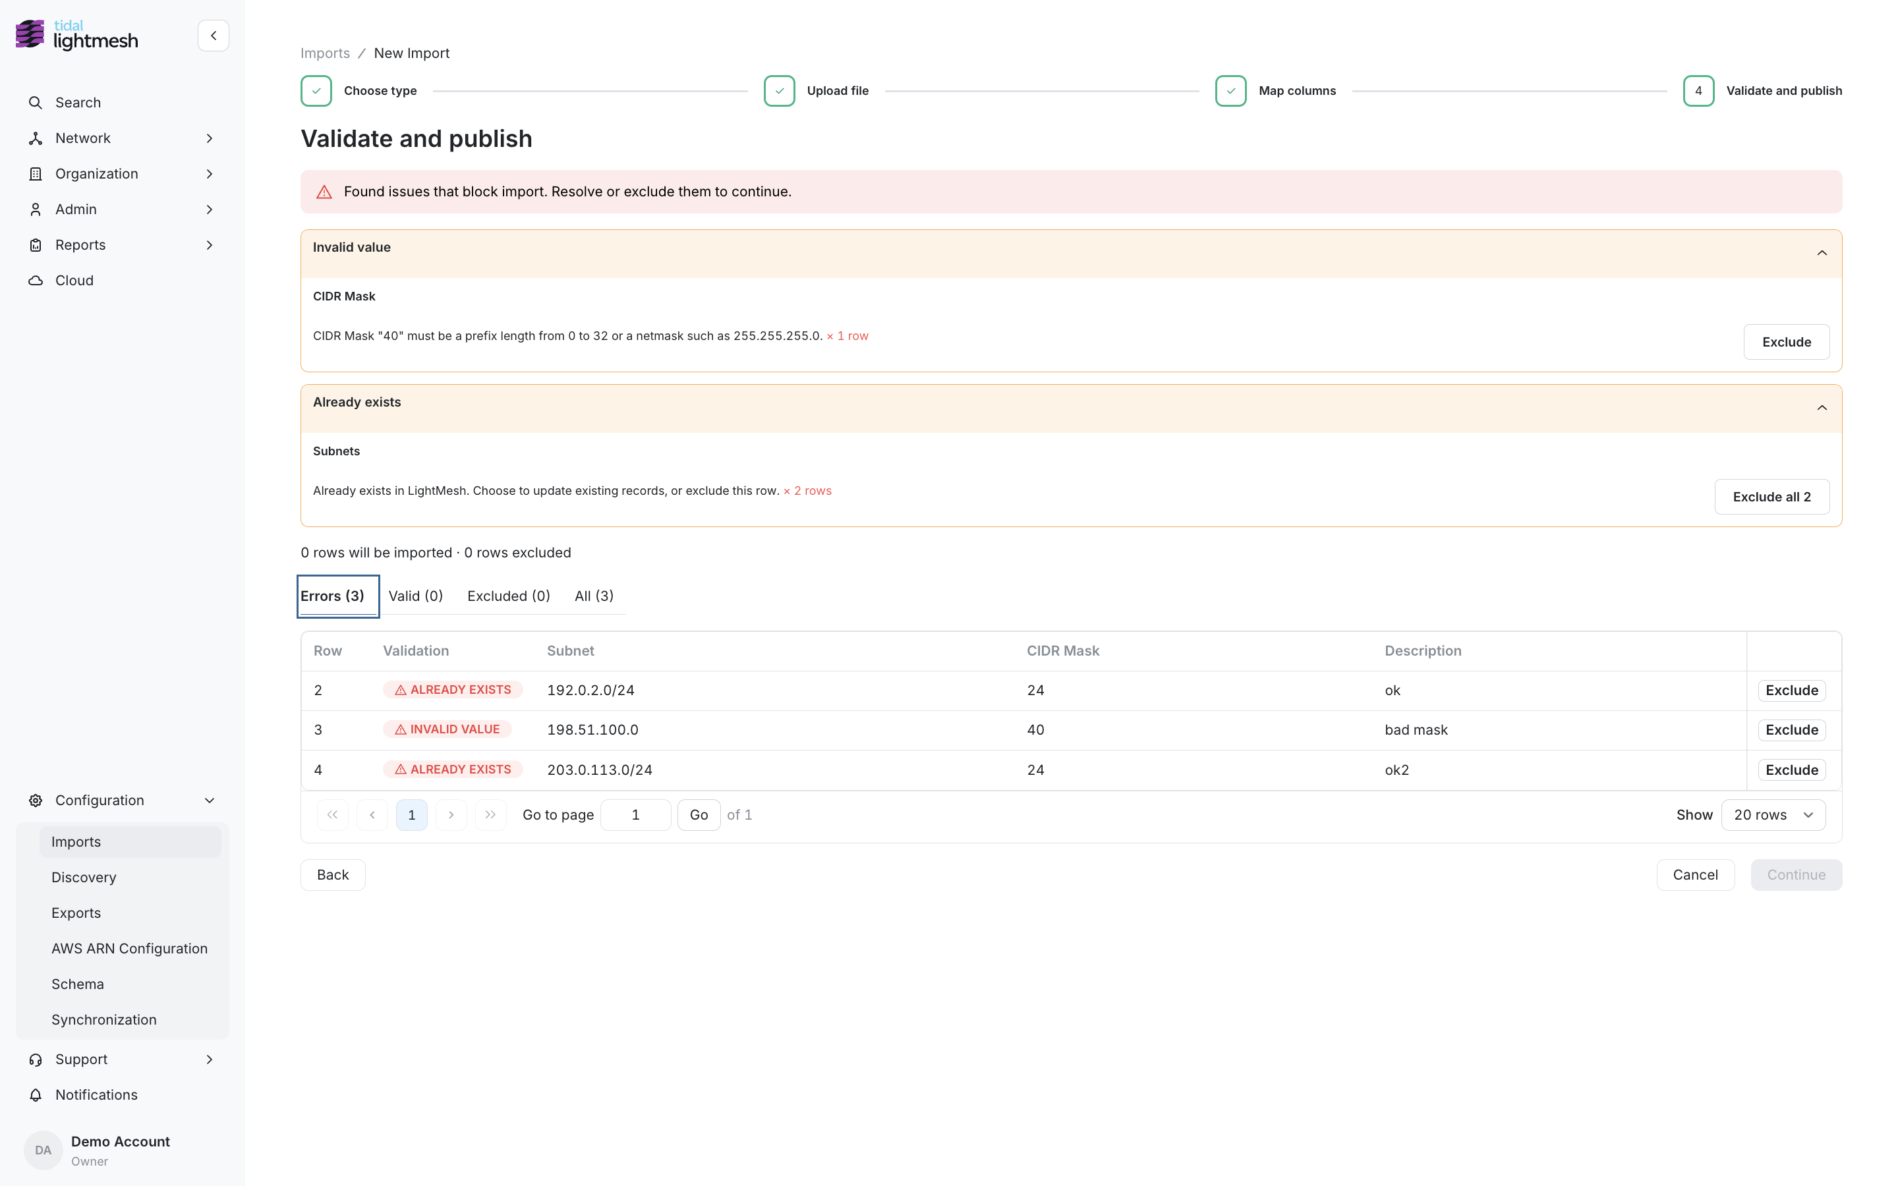1898x1186 pixels.
Task: Collapse the Already exists panel
Action: (1822, 408)
